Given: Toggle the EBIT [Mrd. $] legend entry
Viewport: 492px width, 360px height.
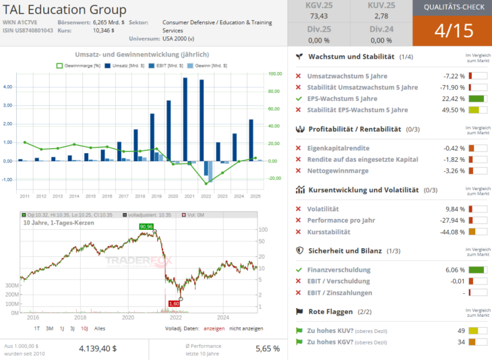Looking at the screenshot, I should click(166, 65).
